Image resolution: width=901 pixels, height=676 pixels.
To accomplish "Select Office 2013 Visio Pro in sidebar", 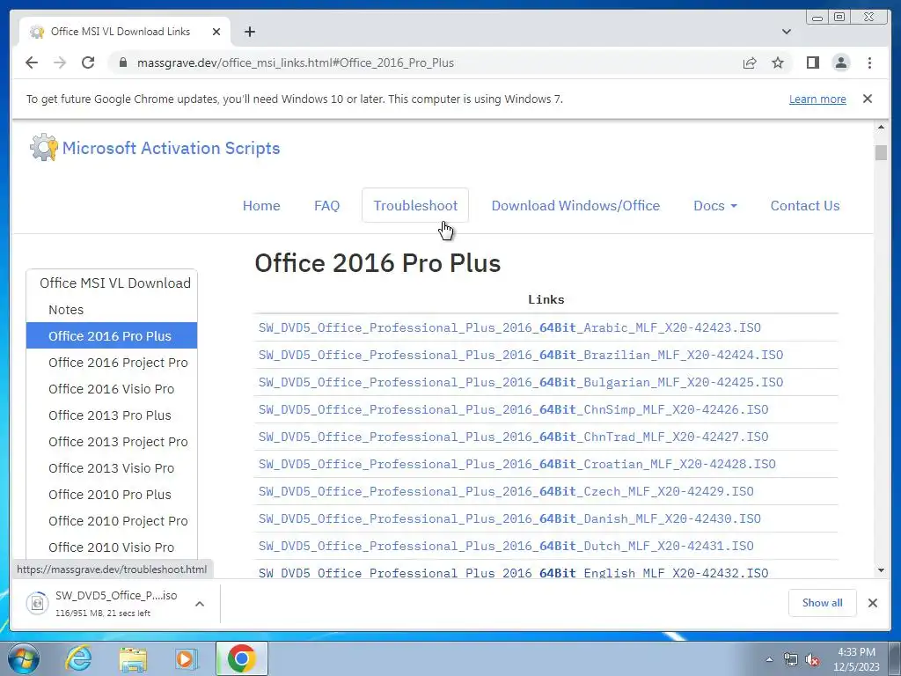I will pyautogui.click(x=112, y=468).
